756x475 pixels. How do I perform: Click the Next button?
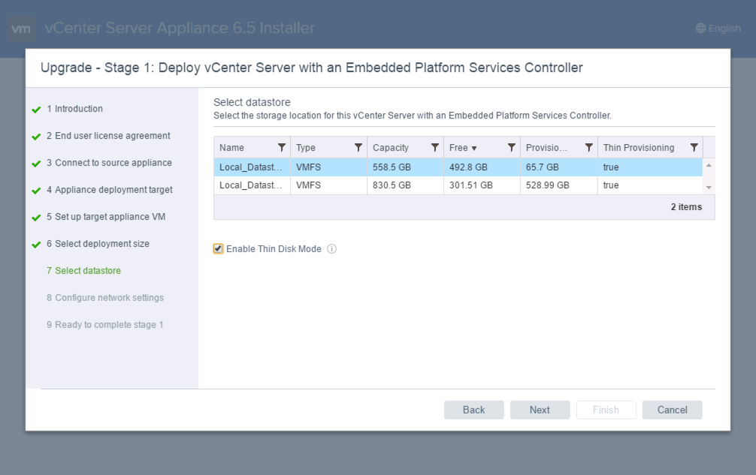540,410
